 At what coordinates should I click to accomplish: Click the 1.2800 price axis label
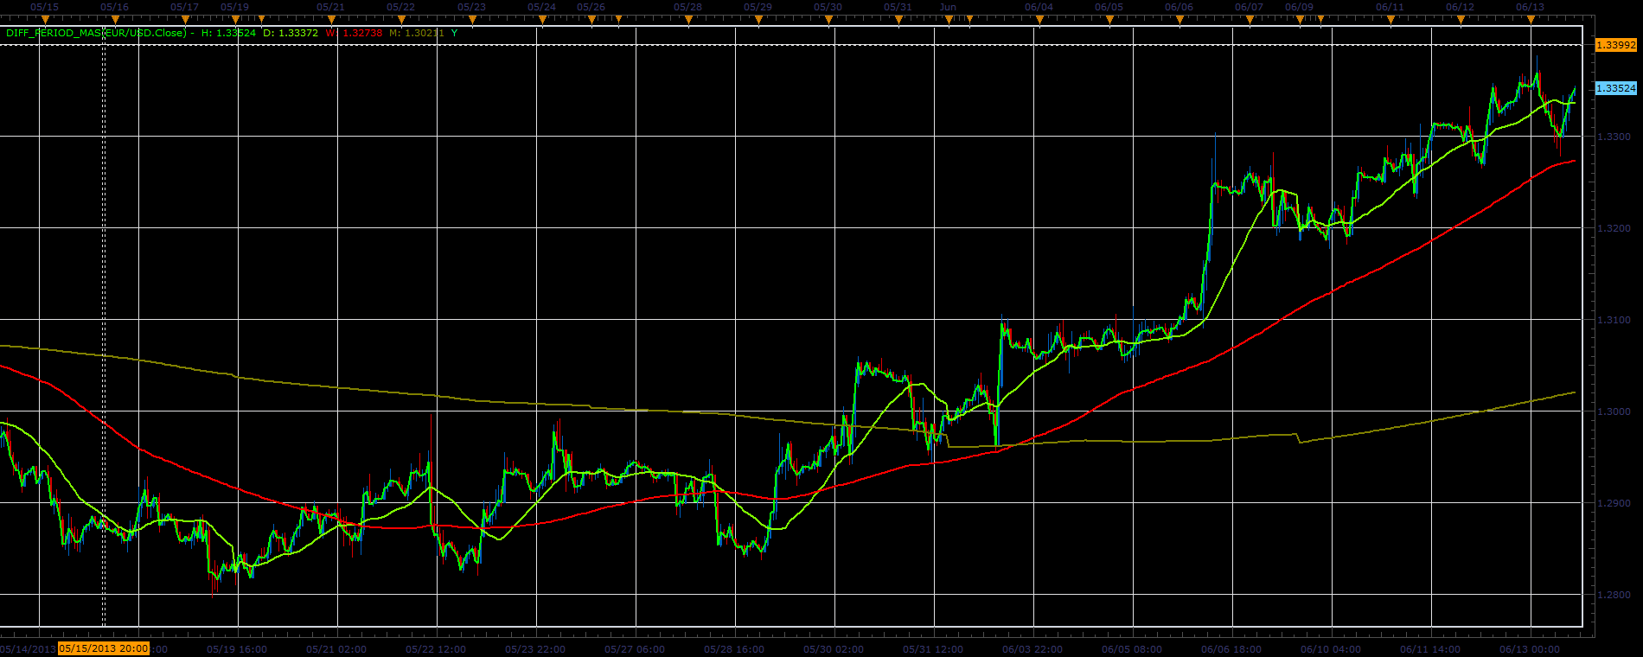1614,595
